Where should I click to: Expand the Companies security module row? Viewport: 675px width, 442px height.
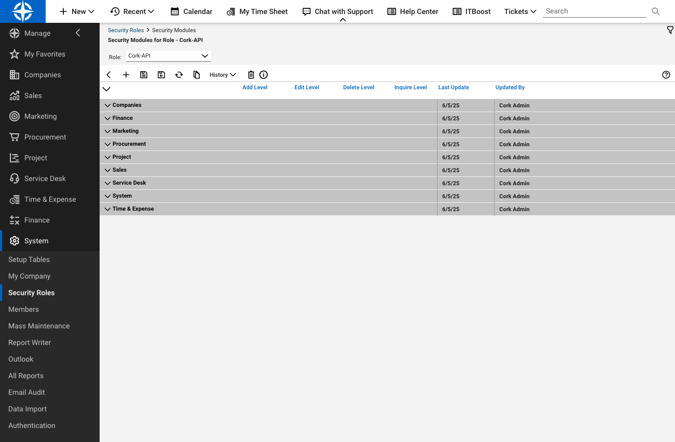tap(108, 105)
